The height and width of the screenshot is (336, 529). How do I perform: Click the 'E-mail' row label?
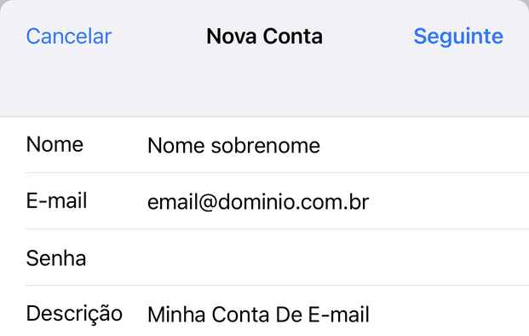click(x=57, y=200)
